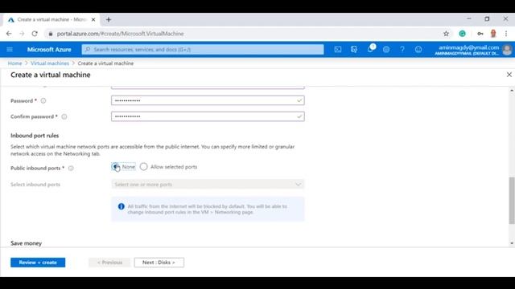Image resolution: width=515 pixels, height=289 pixels.
Task: Open the saved passwords key icon
Action: (x=480, y=34)
